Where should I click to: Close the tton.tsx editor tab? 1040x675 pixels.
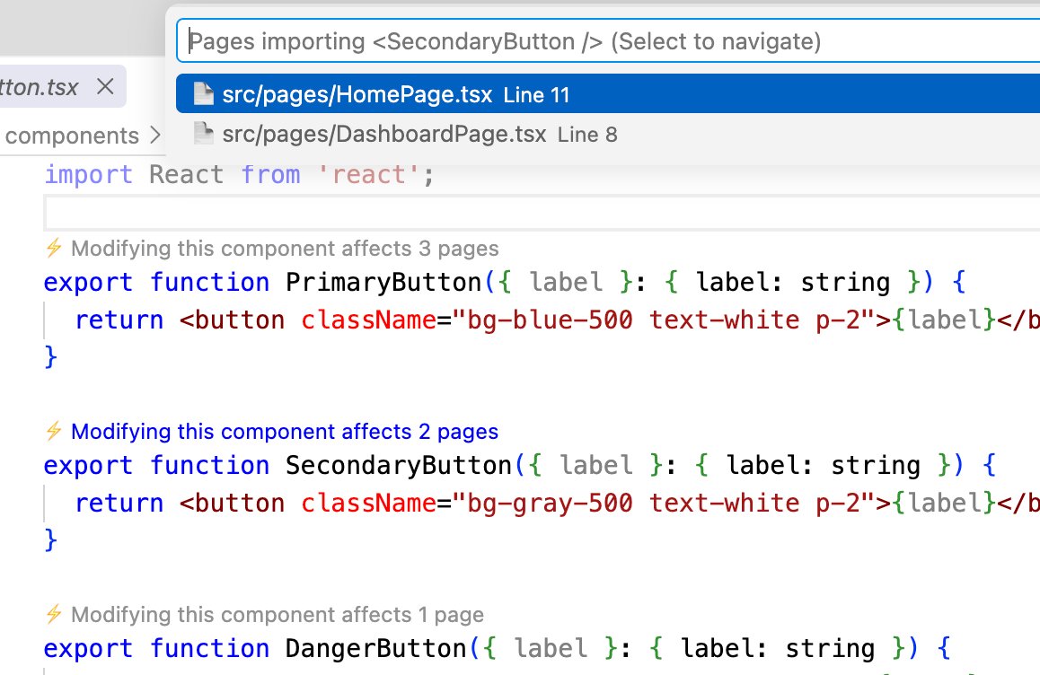[105, 86]
